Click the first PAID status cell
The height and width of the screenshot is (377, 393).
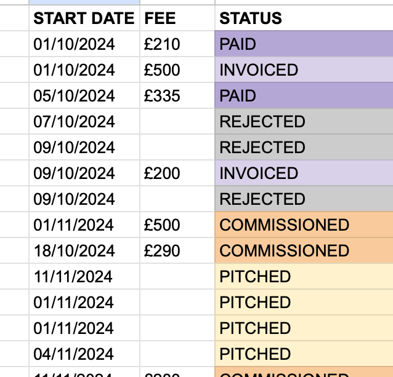coord(304,44)
